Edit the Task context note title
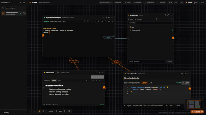Viewport: 206px width, 115px height. pyautogui.click(x=99, y=73)
